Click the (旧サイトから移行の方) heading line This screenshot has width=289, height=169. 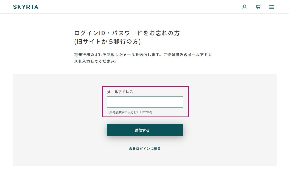coord(107,42)
